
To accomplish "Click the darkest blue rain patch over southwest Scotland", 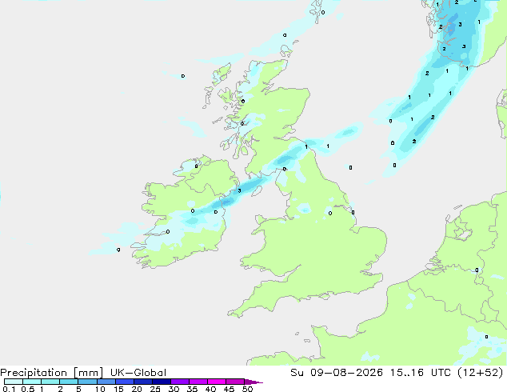I will [284, 159].
